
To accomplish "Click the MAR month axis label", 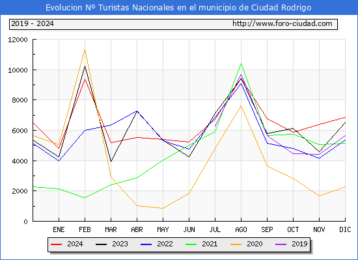I will pyautogui.click(x=111, y=229).
